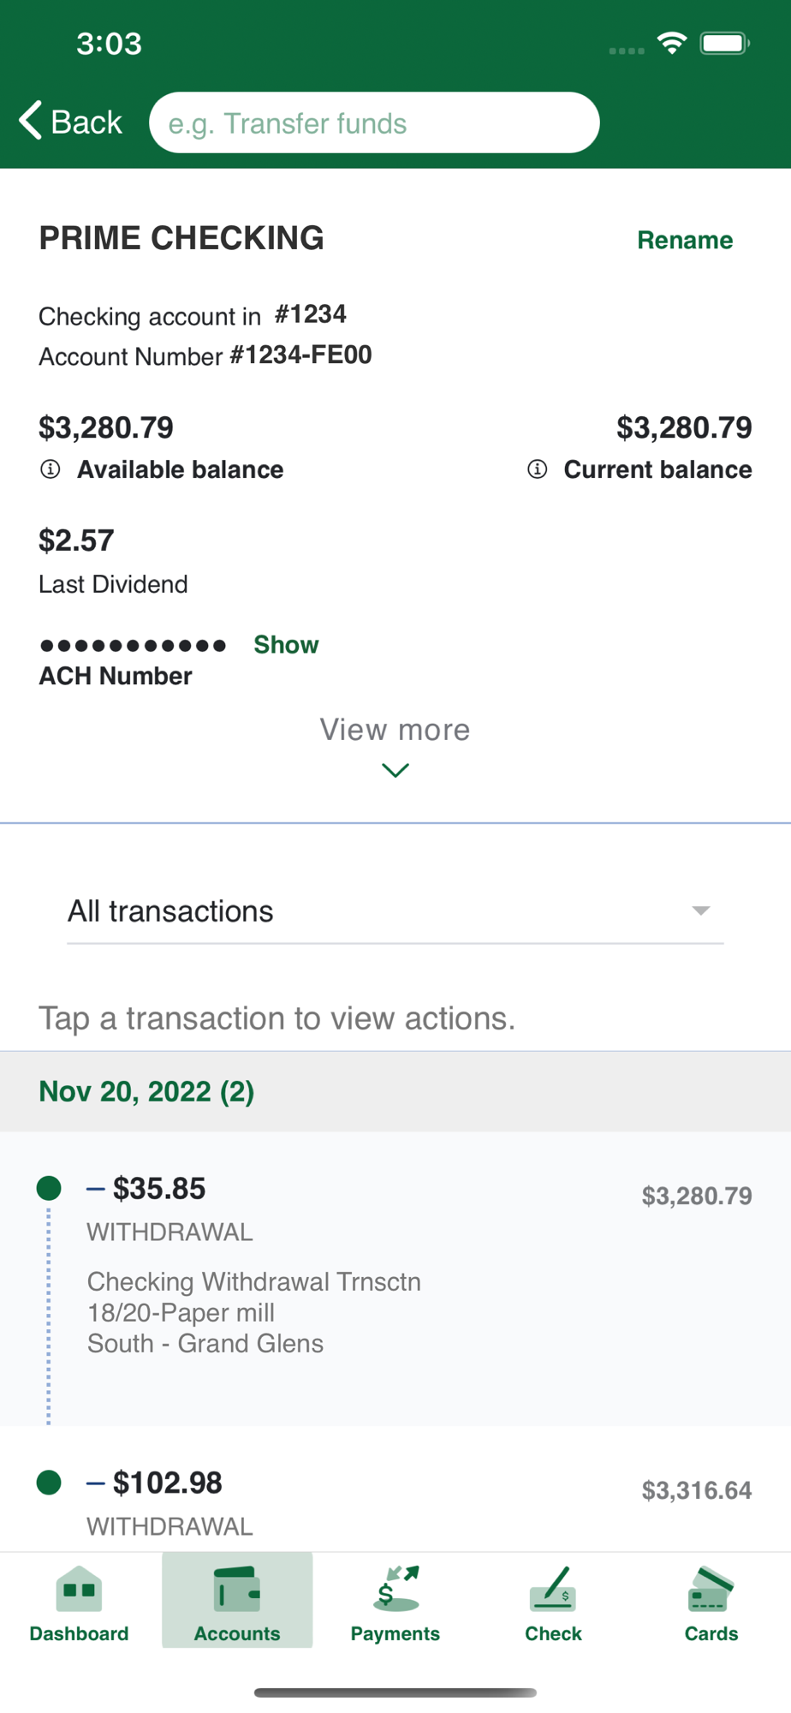791x1713 pixels.
Task: Tap info icon beside Current balance
Action: 538,469
